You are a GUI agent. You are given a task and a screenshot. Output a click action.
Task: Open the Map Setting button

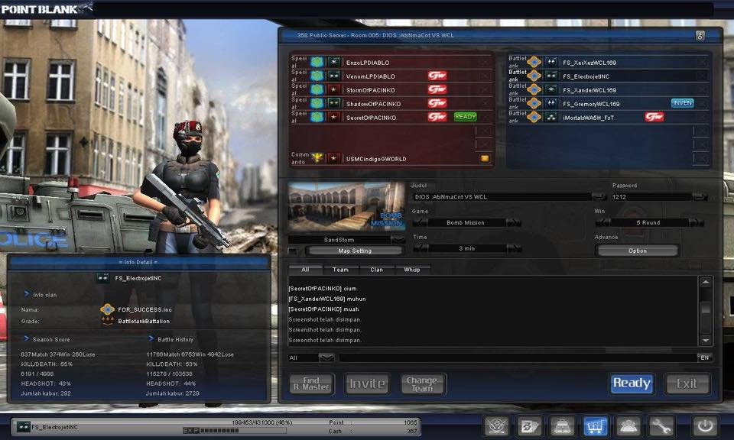click(355, 251)
